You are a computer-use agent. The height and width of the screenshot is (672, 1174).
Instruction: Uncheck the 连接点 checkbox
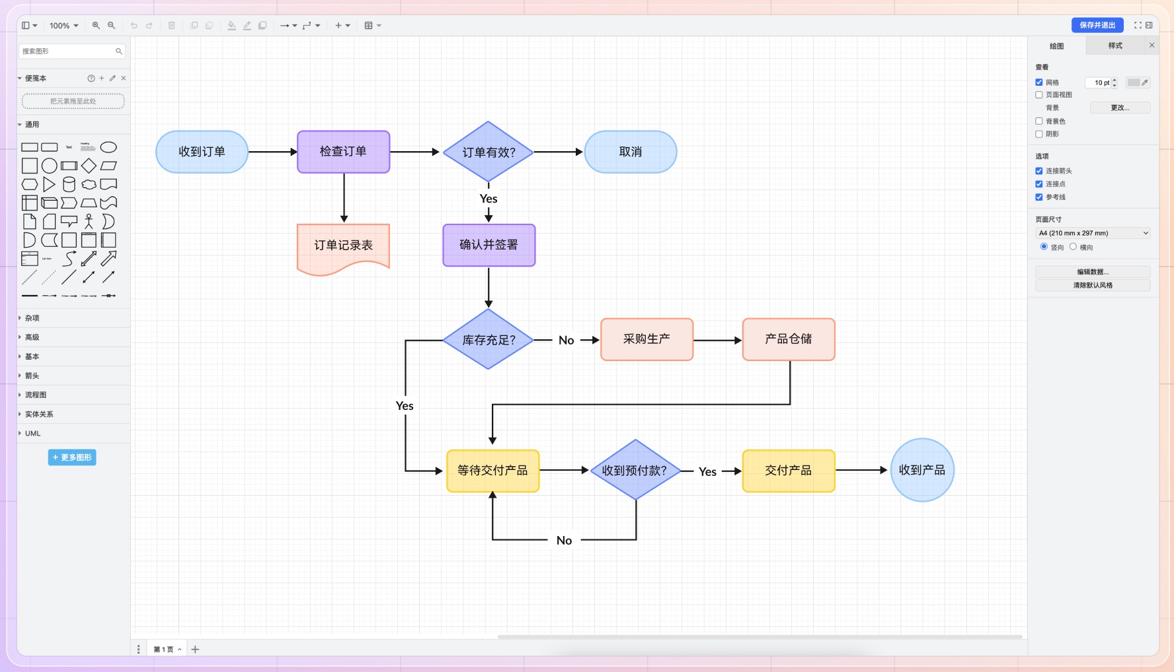point(1039,184)
